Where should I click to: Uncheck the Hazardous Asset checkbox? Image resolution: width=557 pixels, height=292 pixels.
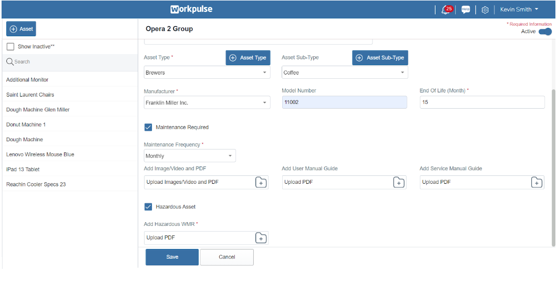point(148,207)
